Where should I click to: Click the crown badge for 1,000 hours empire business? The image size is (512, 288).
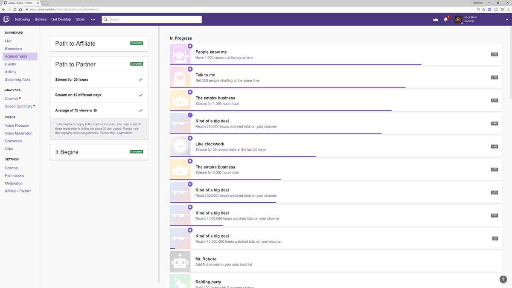180,101
